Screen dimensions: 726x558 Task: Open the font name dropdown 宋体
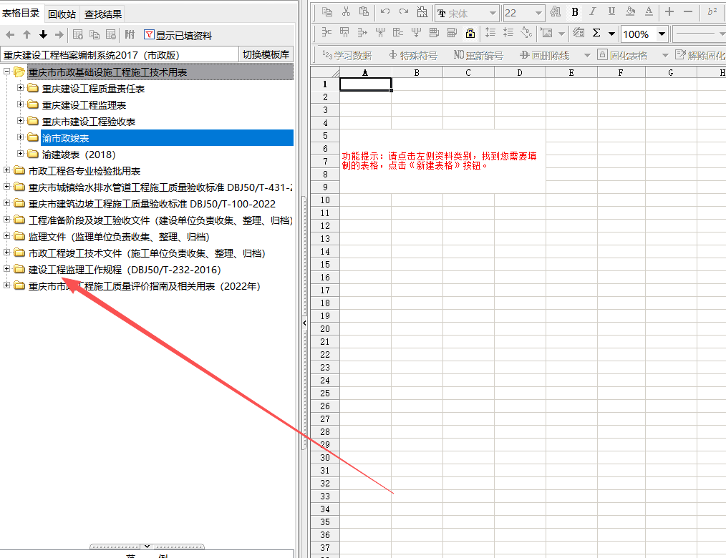[493, 14]
